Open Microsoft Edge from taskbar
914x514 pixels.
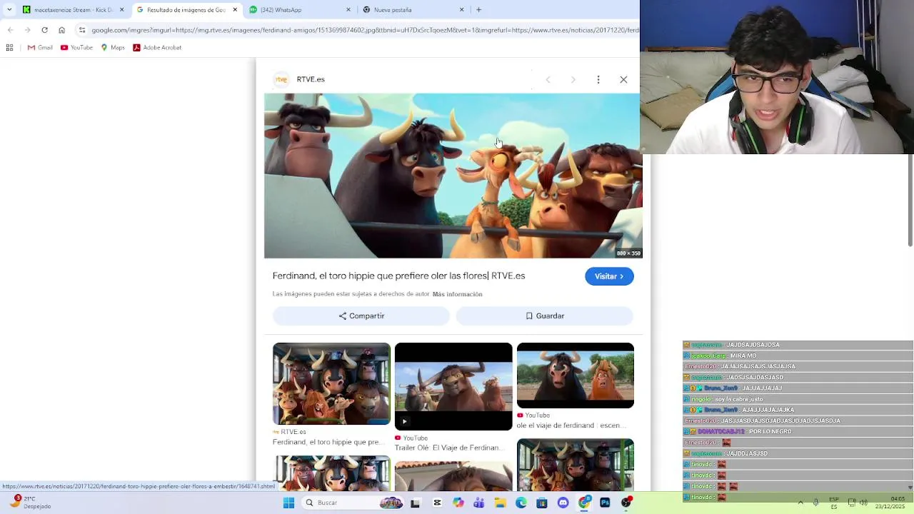tap(521, 503)
